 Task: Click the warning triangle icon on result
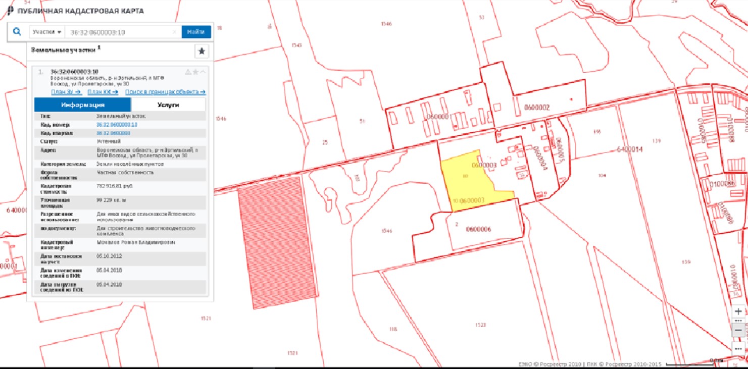pyautogui.click(x=188, y=72)
